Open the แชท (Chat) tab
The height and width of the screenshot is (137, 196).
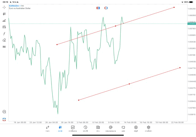[123, 128]
